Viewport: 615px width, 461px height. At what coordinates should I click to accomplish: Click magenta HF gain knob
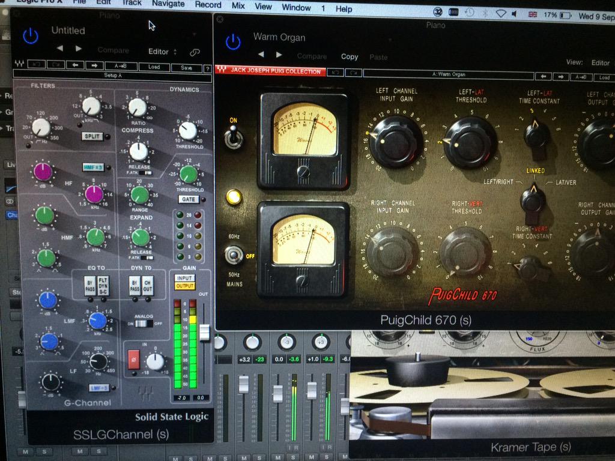click(43, 172)
